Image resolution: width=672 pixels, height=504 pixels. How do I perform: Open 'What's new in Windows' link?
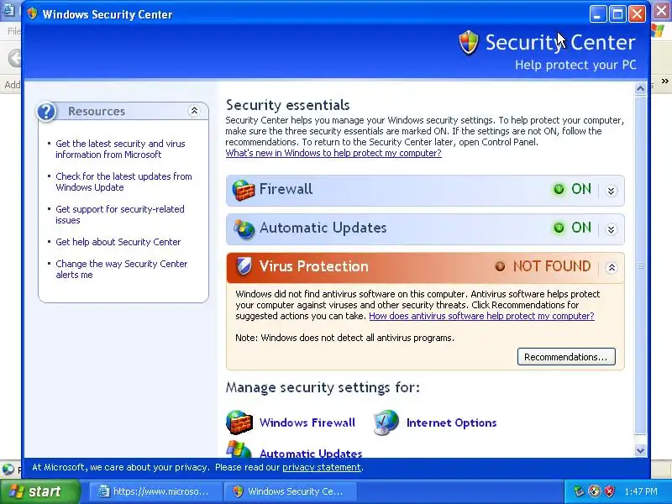tap(333, 153)
